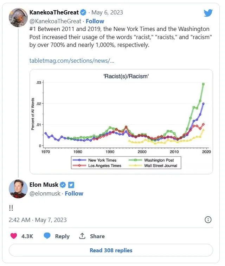Click the 2:42 AM May 7, 2023 timestamp
This screenshot has width=225, height=266.
pyautogui.click(x=38, y=219)
